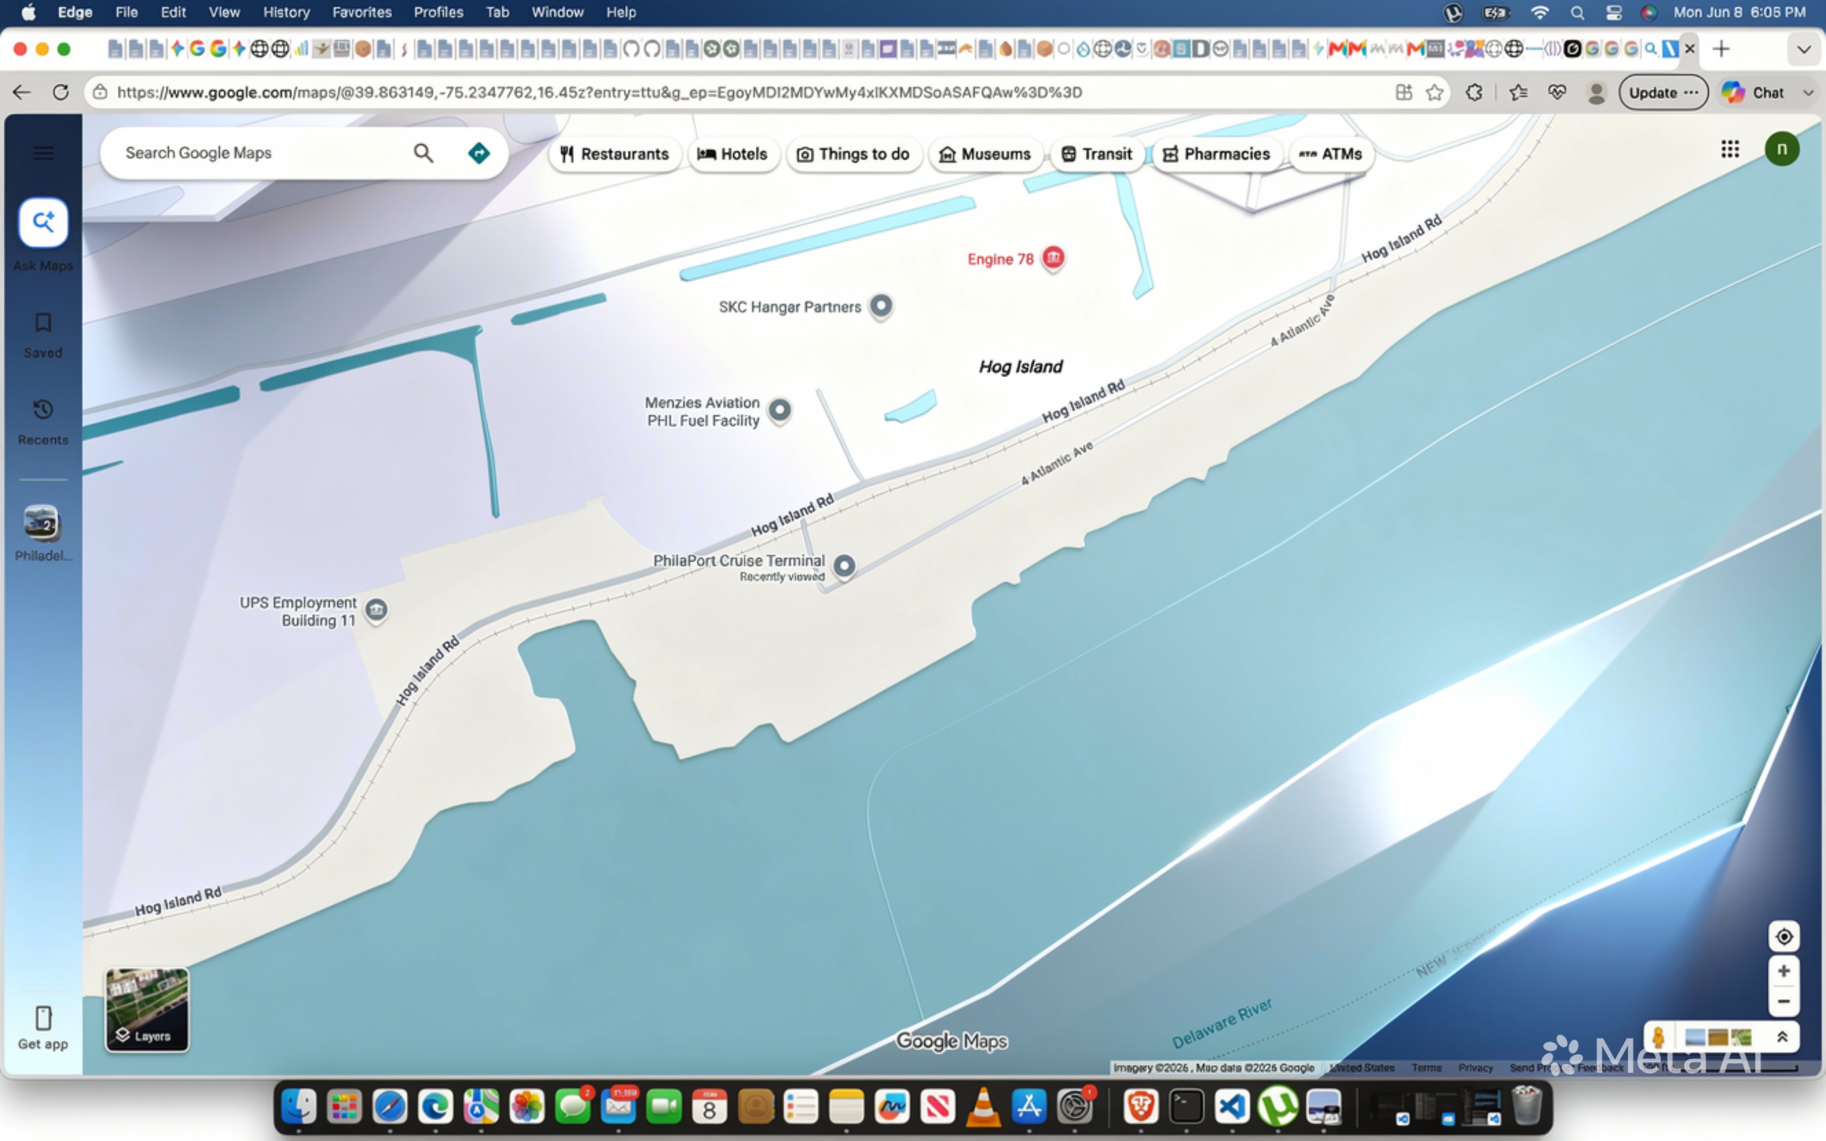Filter map by Museums
Image resolution: width=1826 pixels, height=1141 pixels.
tap(985, 154)
